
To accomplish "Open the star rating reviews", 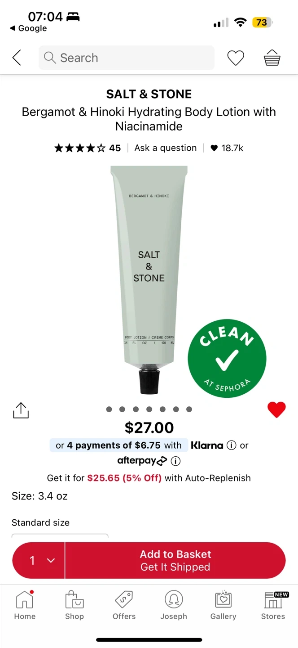I will pyautogui.click(x=88, y=148).
